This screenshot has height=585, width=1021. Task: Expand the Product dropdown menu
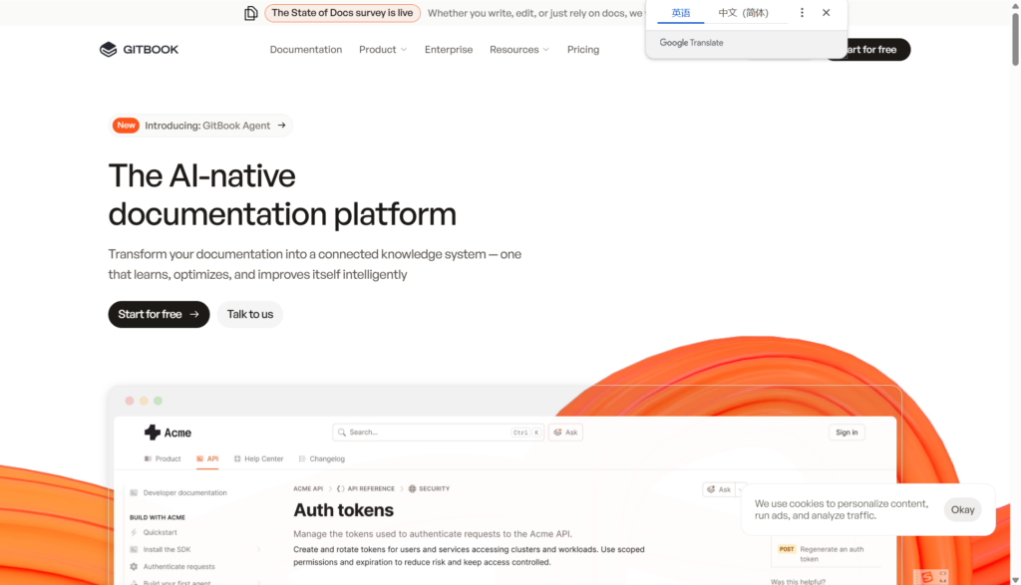(383, 50)
